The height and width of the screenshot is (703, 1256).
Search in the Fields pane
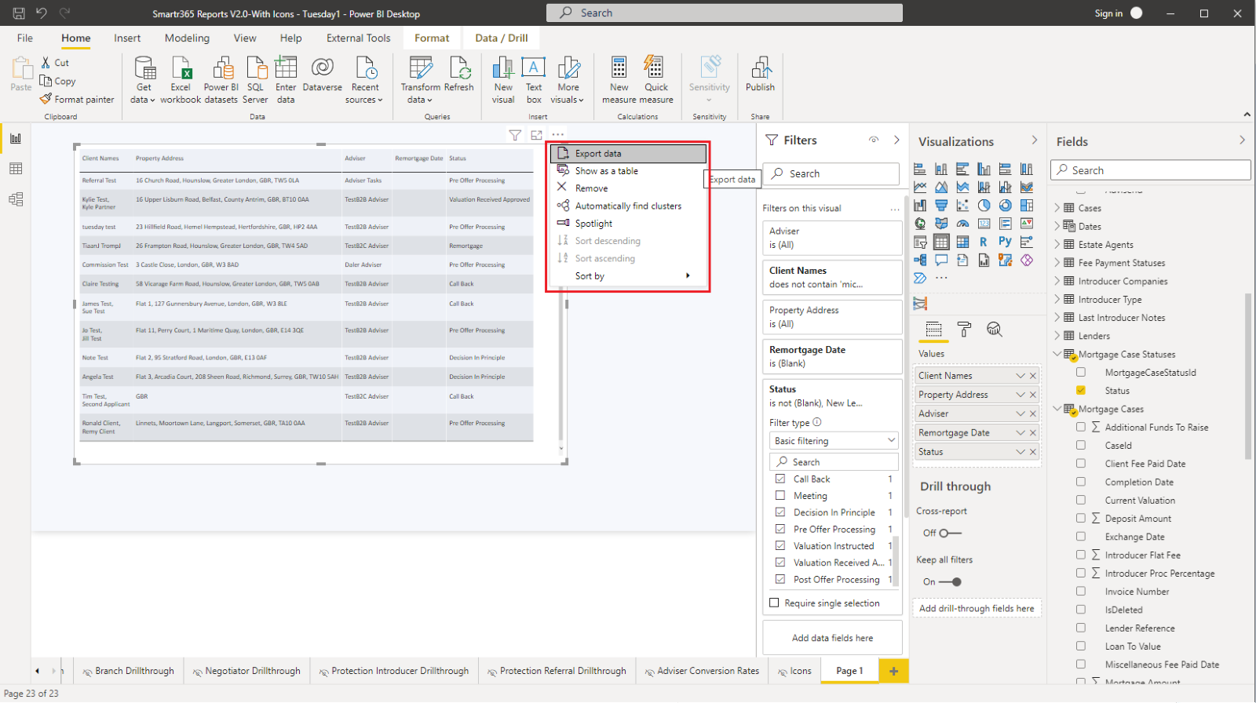[1150, 170]
